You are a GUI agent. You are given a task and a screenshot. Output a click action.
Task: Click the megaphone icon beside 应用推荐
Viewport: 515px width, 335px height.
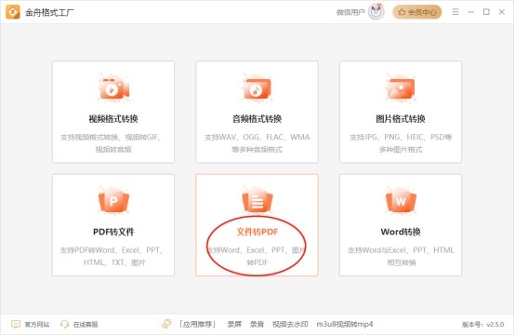pos(166,324)
